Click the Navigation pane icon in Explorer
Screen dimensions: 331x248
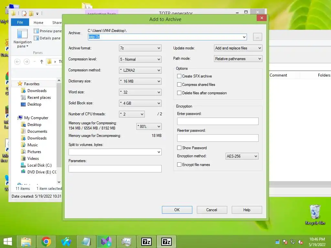click(22, 34)
